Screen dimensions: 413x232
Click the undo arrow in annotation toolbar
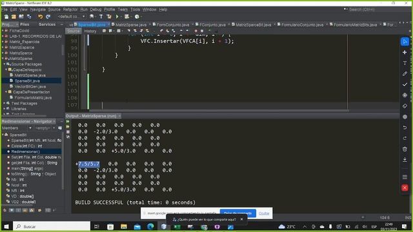point(405,128)
